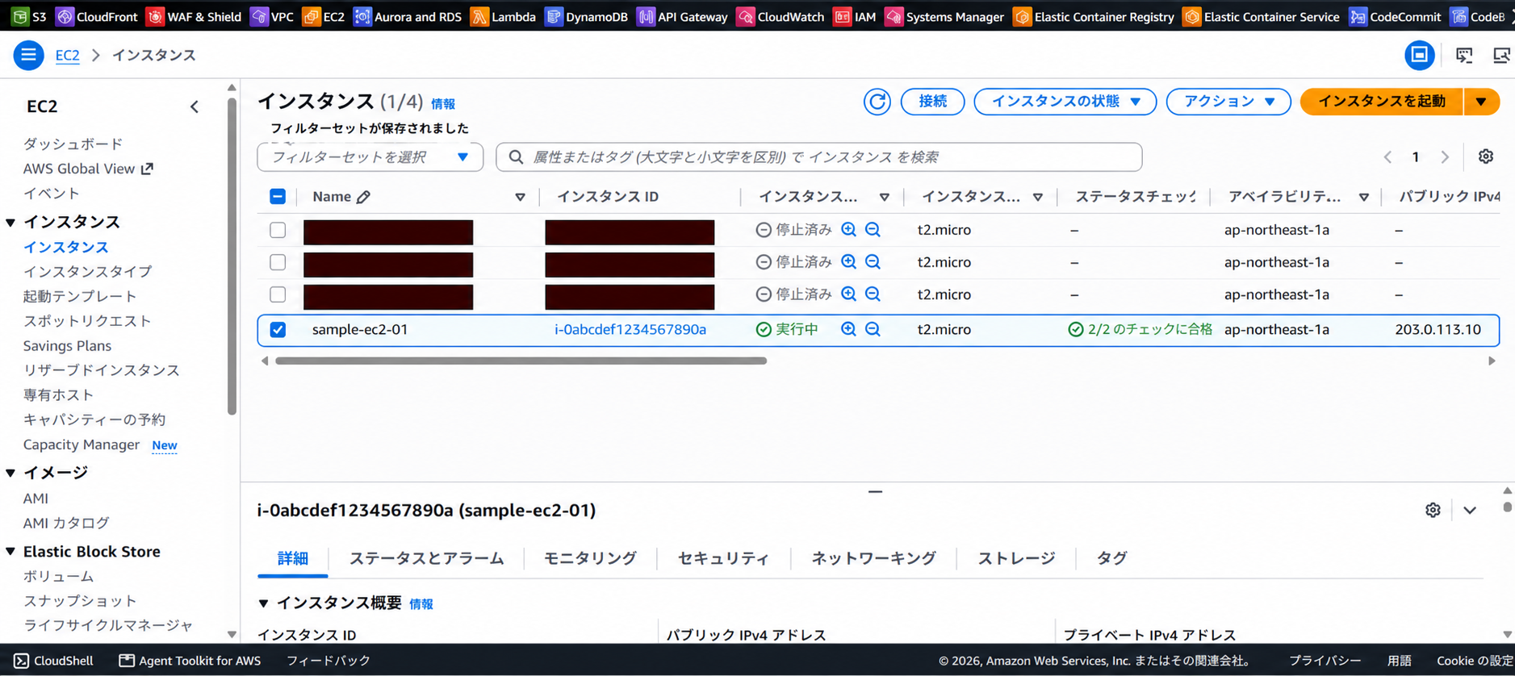Switch to the ストレージ tab

tap(1016, 558)
